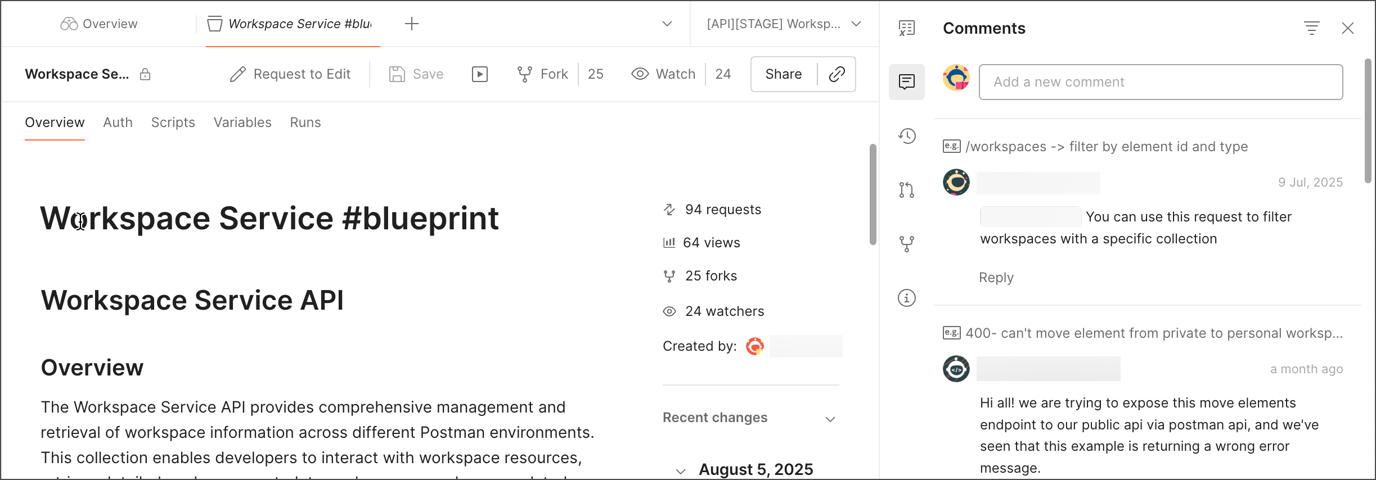Open the pull requests icon in sidebar

pos(907,190)
